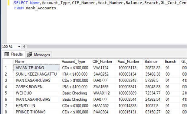The image size is (187, 114).
Task: Click account number 100003134 cell
Action: coord(129,74)
